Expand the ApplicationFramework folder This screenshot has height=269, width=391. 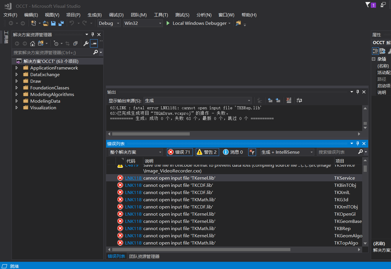point(17,68)
